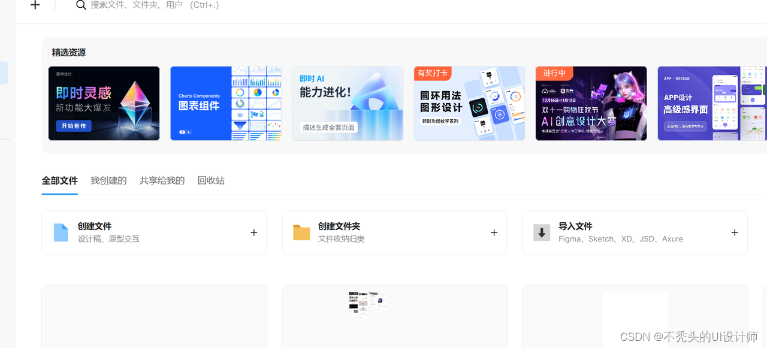The height and width of the screenshot is (348, 767).
Task: Switch to the 我创建的 tab
Action: click(x=108, y=180)
